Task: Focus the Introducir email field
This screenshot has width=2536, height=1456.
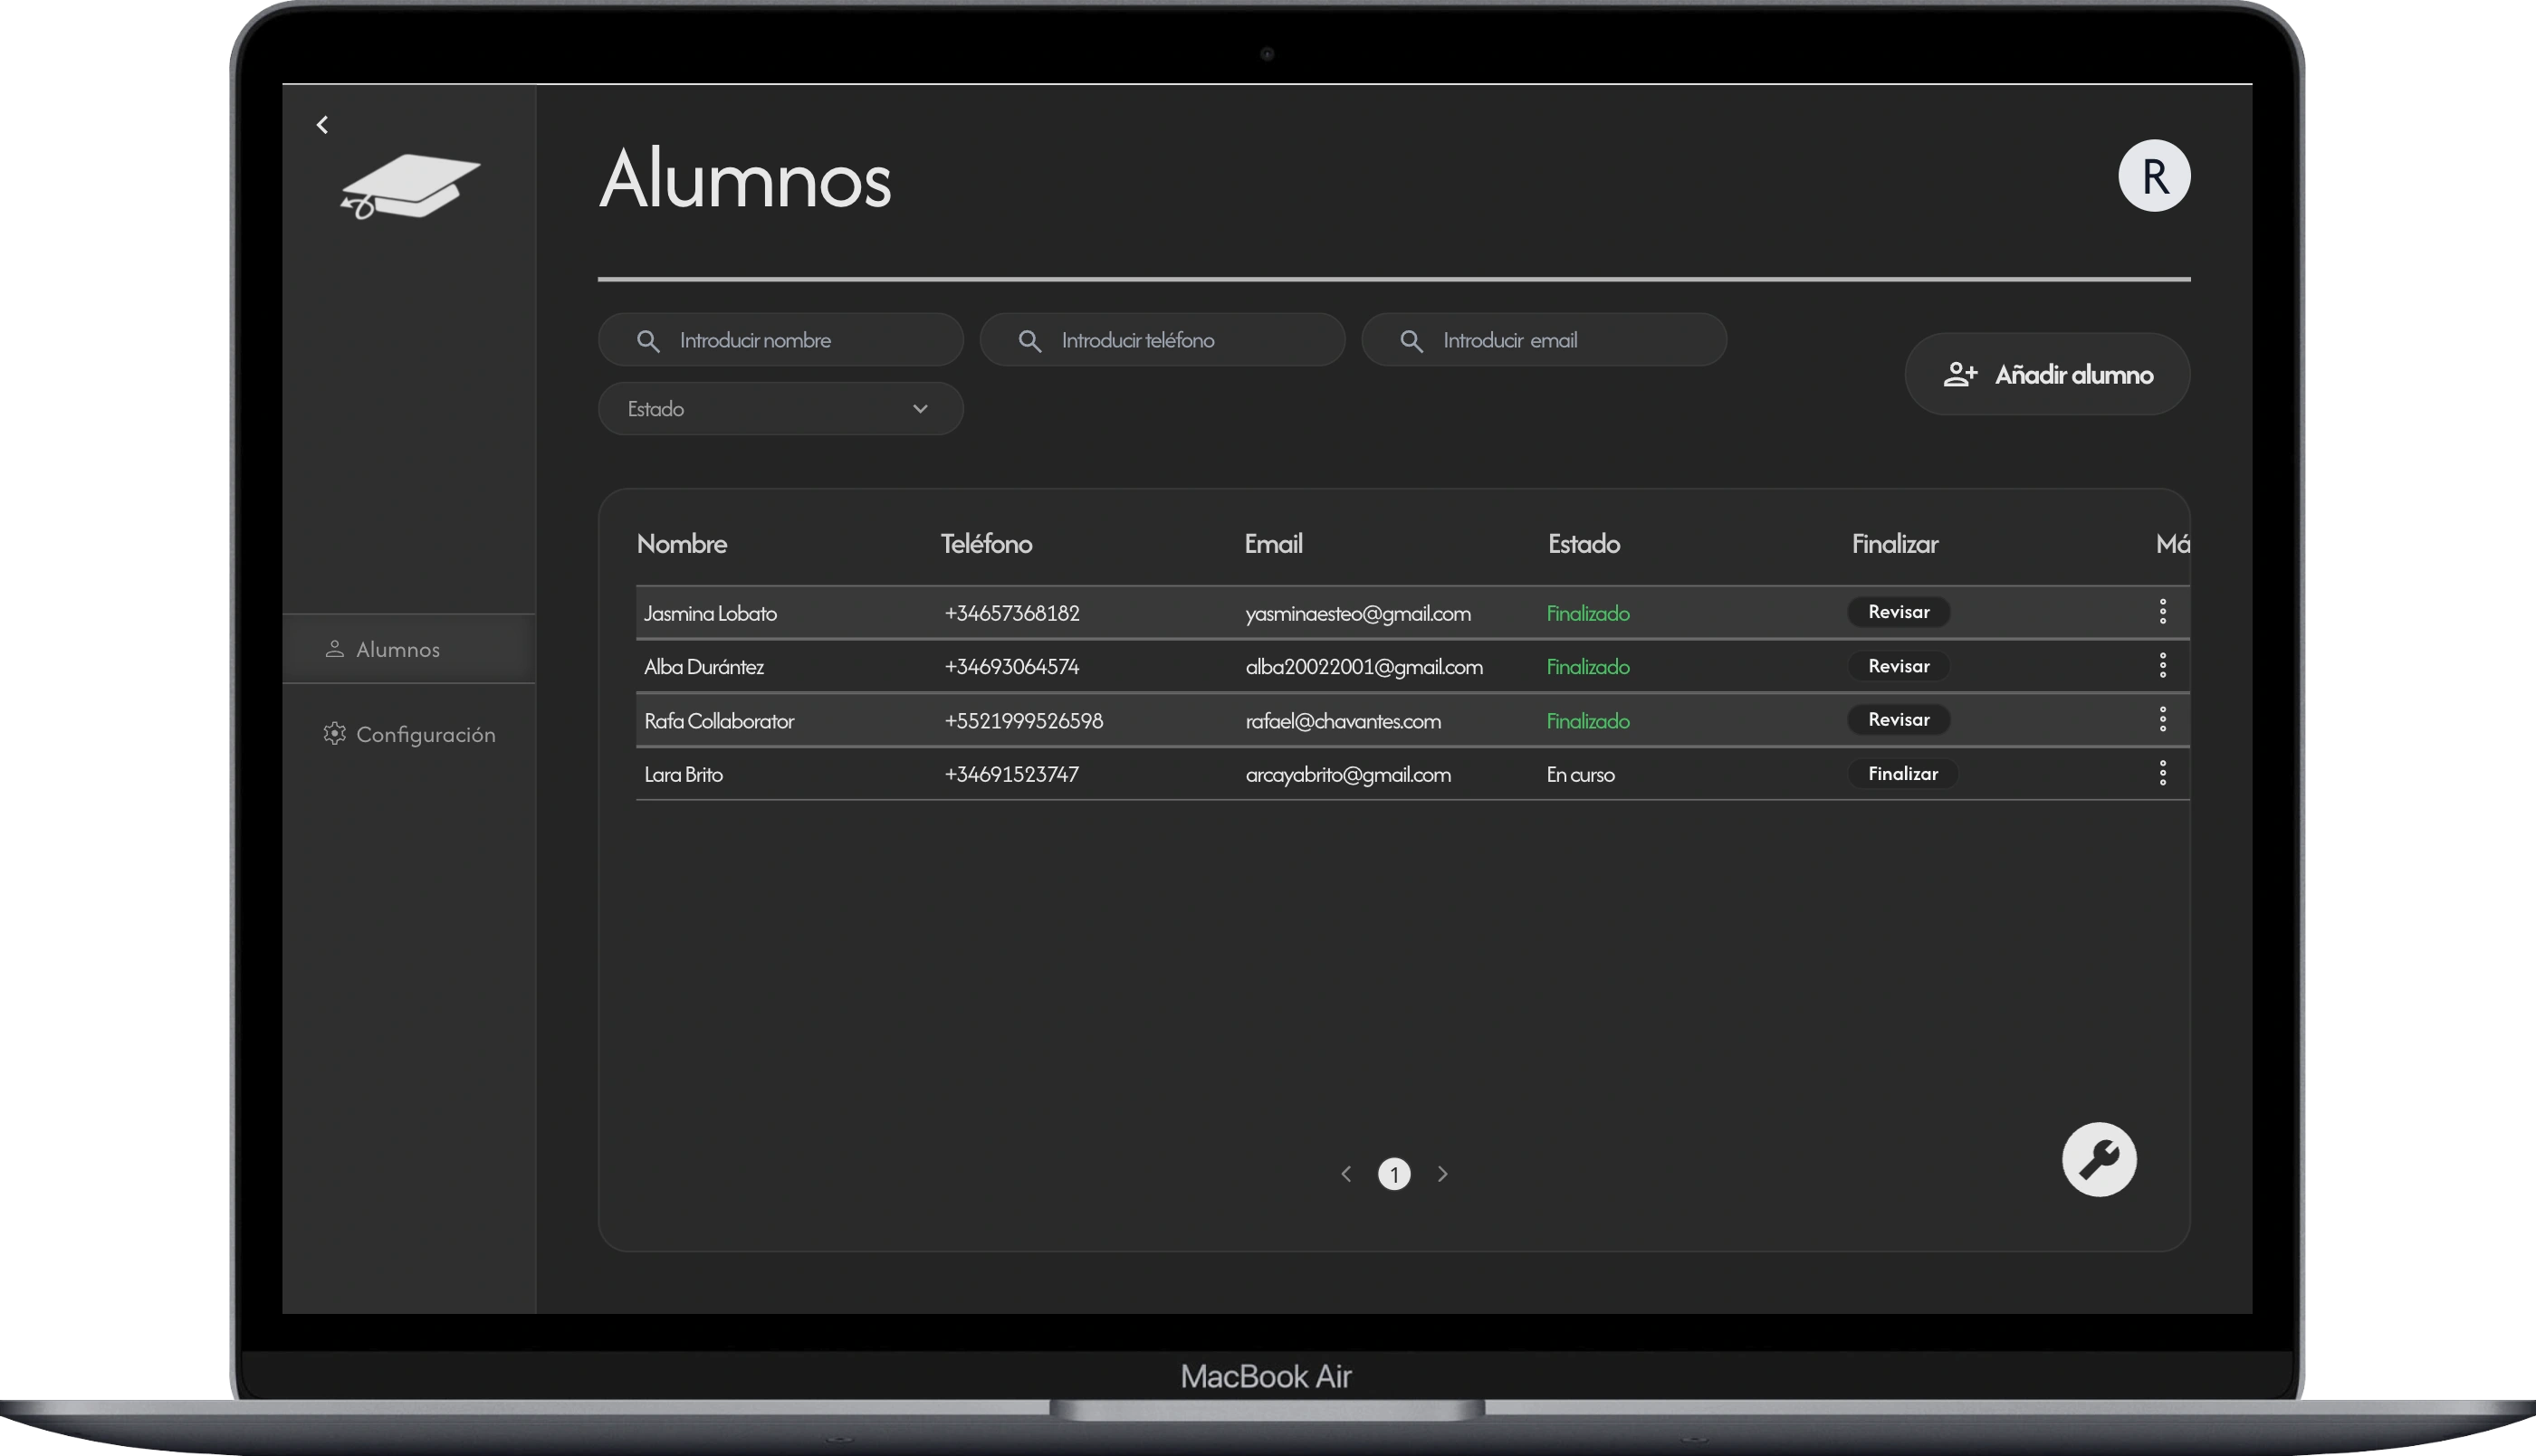Action: 1544,340
